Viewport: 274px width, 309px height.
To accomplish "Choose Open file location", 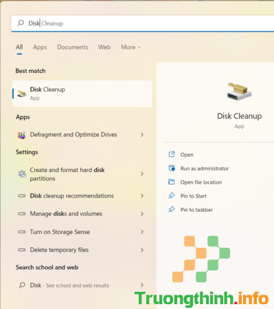I will (201, 182).
